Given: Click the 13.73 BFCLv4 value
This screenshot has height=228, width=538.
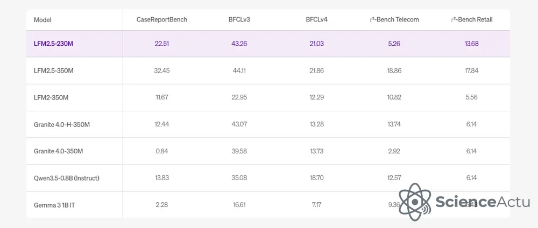Looking at the screenshot, I should pos(317,151).
